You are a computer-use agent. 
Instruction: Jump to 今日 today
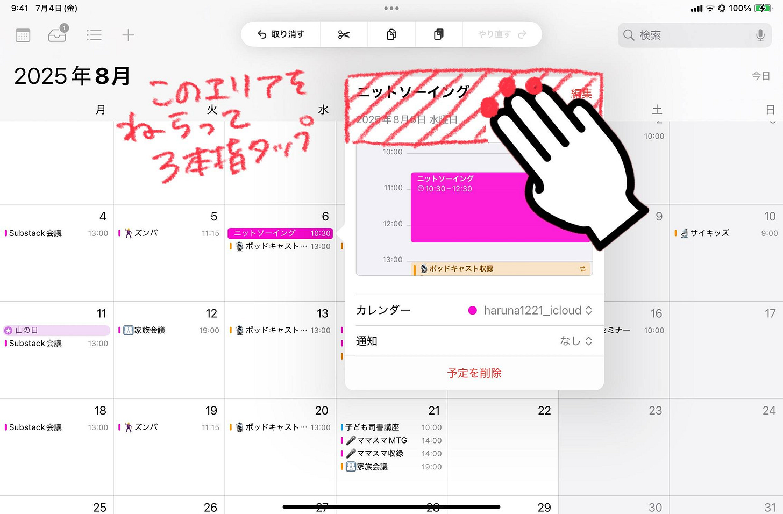click(x=761, y=76)
